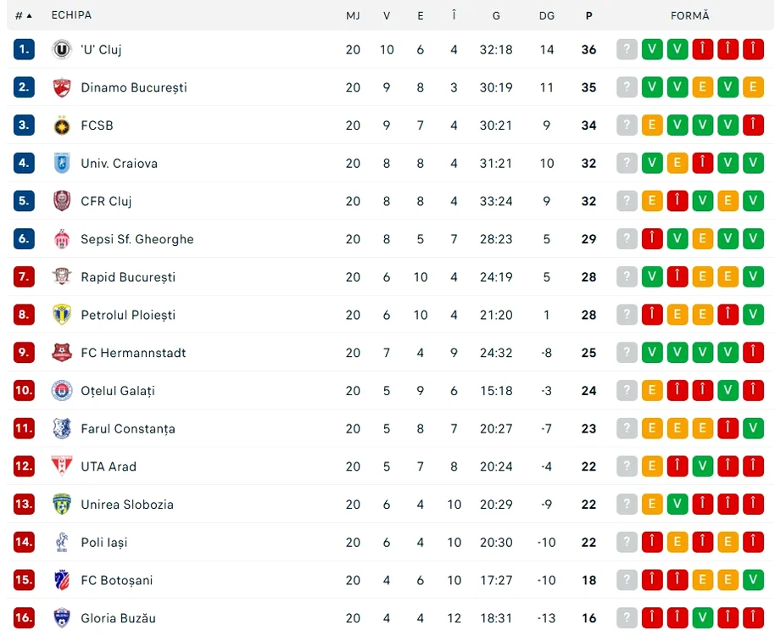Open the Sepsi Sf. Gheorghe team link

tap(137, 239)
